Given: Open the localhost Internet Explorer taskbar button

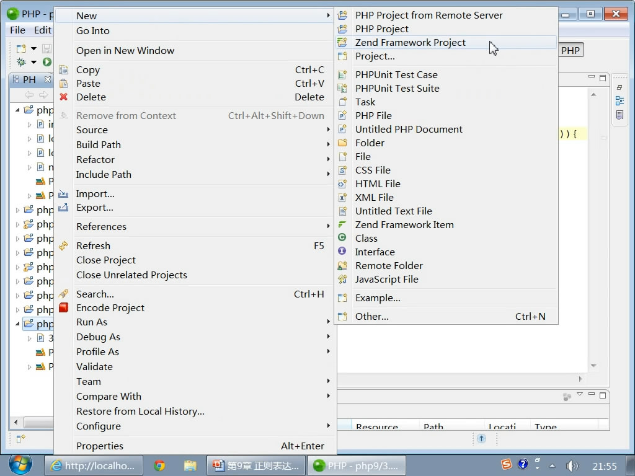Looking at the screenshot, I should coord(93,466).
